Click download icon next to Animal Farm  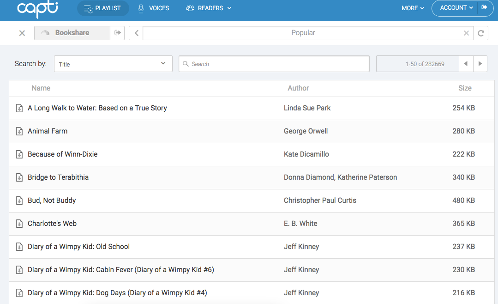point(19,131)
